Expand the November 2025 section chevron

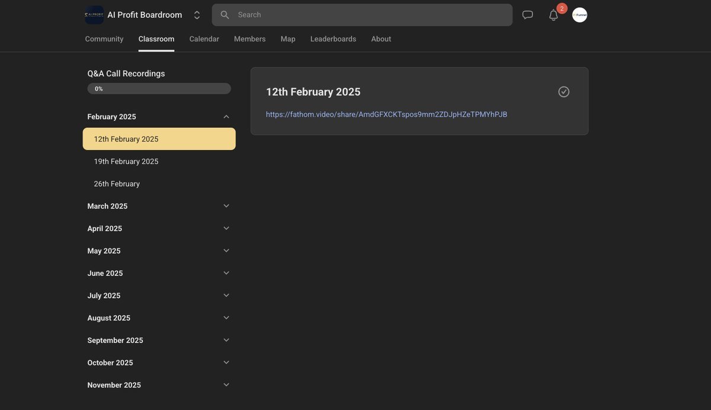(226, 385)
